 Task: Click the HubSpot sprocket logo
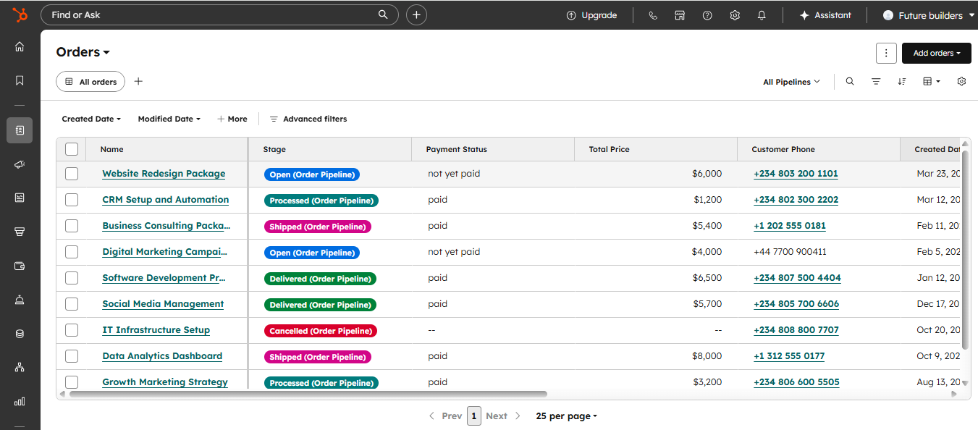[20, 14]
